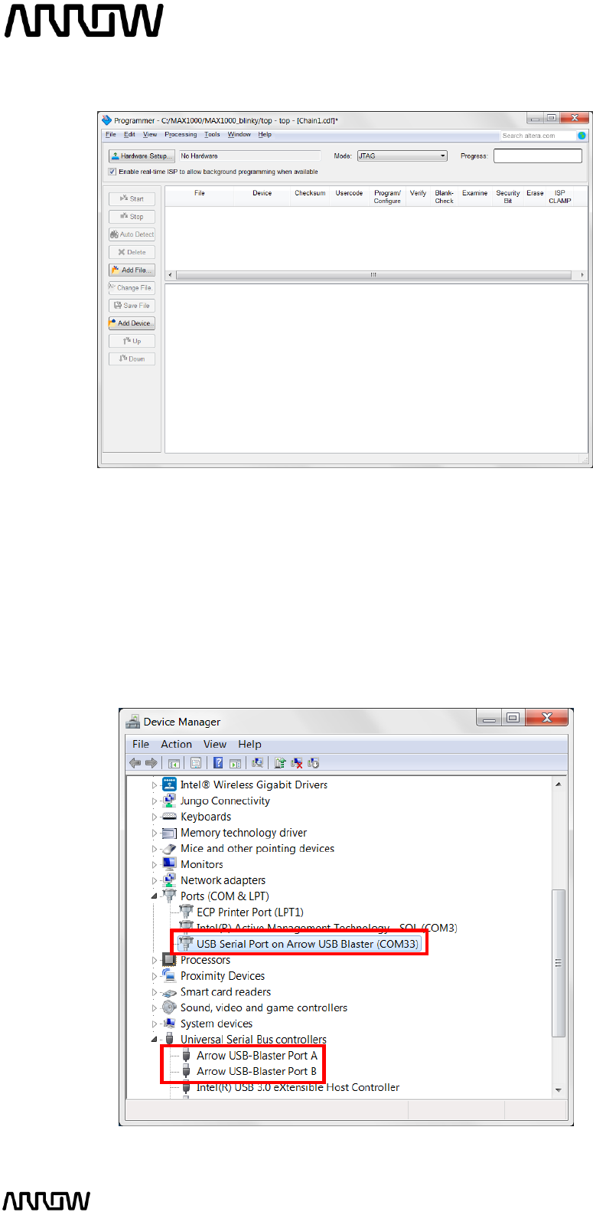Click the Auto Detect button
This screenshot has height=1212, width=593.
point(132,234)
